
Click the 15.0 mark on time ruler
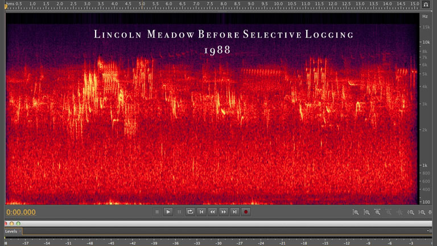(415, 3)
